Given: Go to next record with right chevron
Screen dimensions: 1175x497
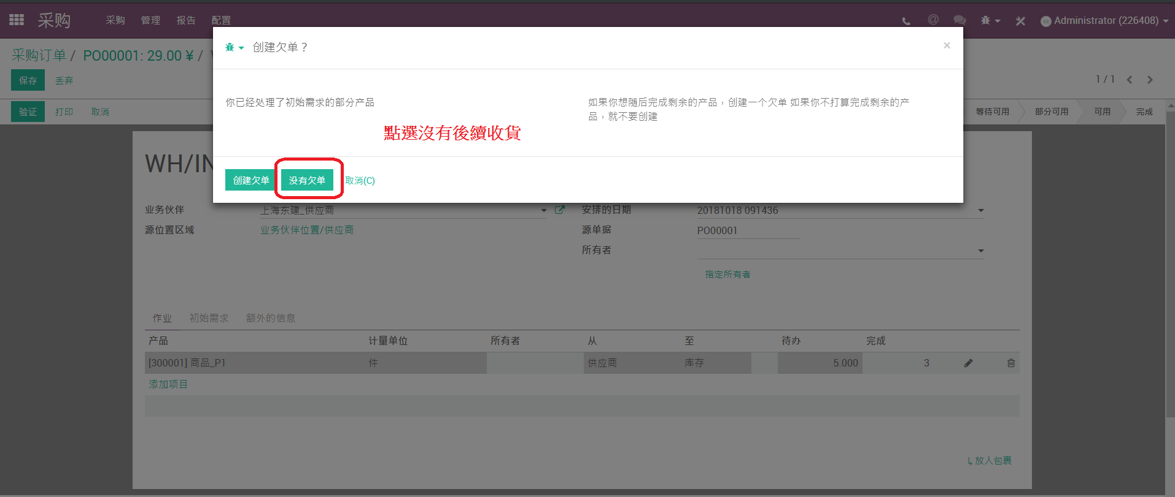Looking at the screenshot, I should pos(1150,80).
